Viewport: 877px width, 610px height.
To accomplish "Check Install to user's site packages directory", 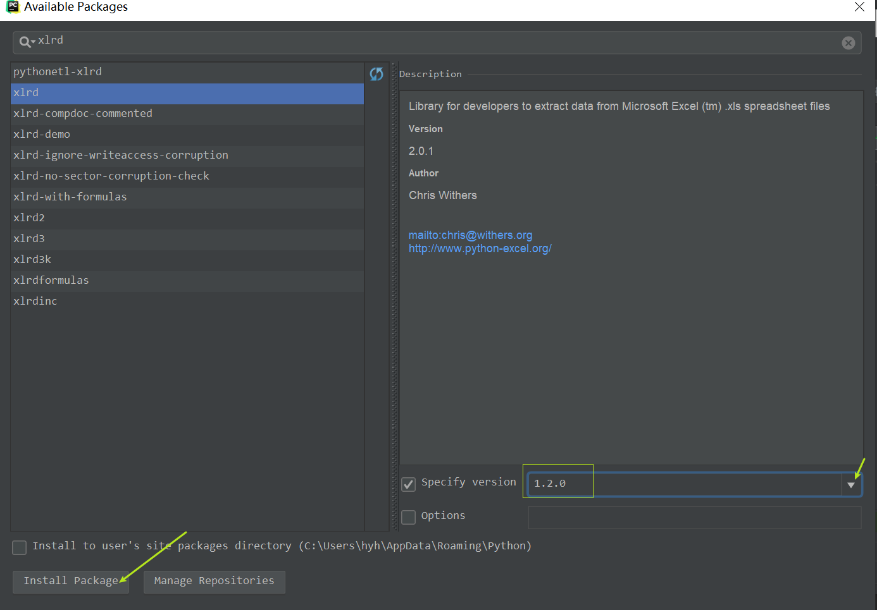I will pos(20,547).
